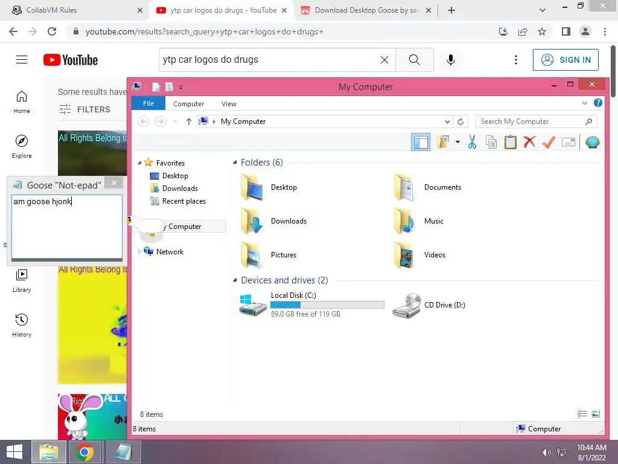Open Explorer help with question mark icon

(x=598, y=103)
